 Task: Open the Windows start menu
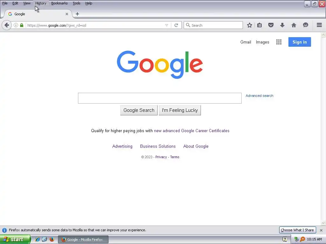[15, 239]
